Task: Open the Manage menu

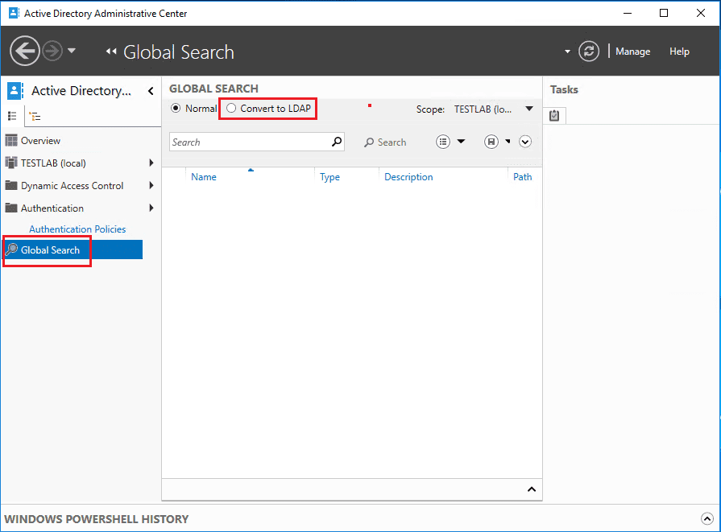Action: click(x=632, y=52)
